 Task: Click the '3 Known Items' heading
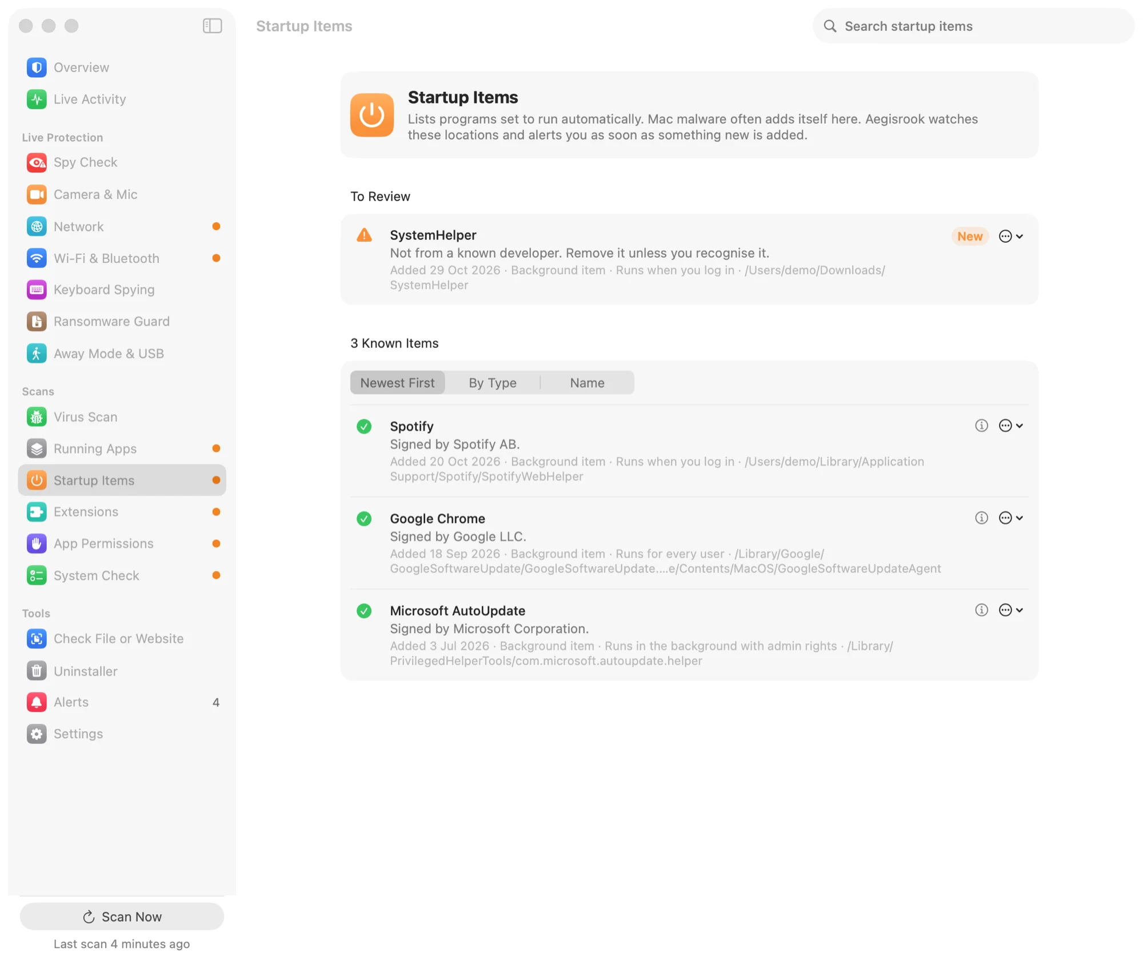[x=394, y=343]
